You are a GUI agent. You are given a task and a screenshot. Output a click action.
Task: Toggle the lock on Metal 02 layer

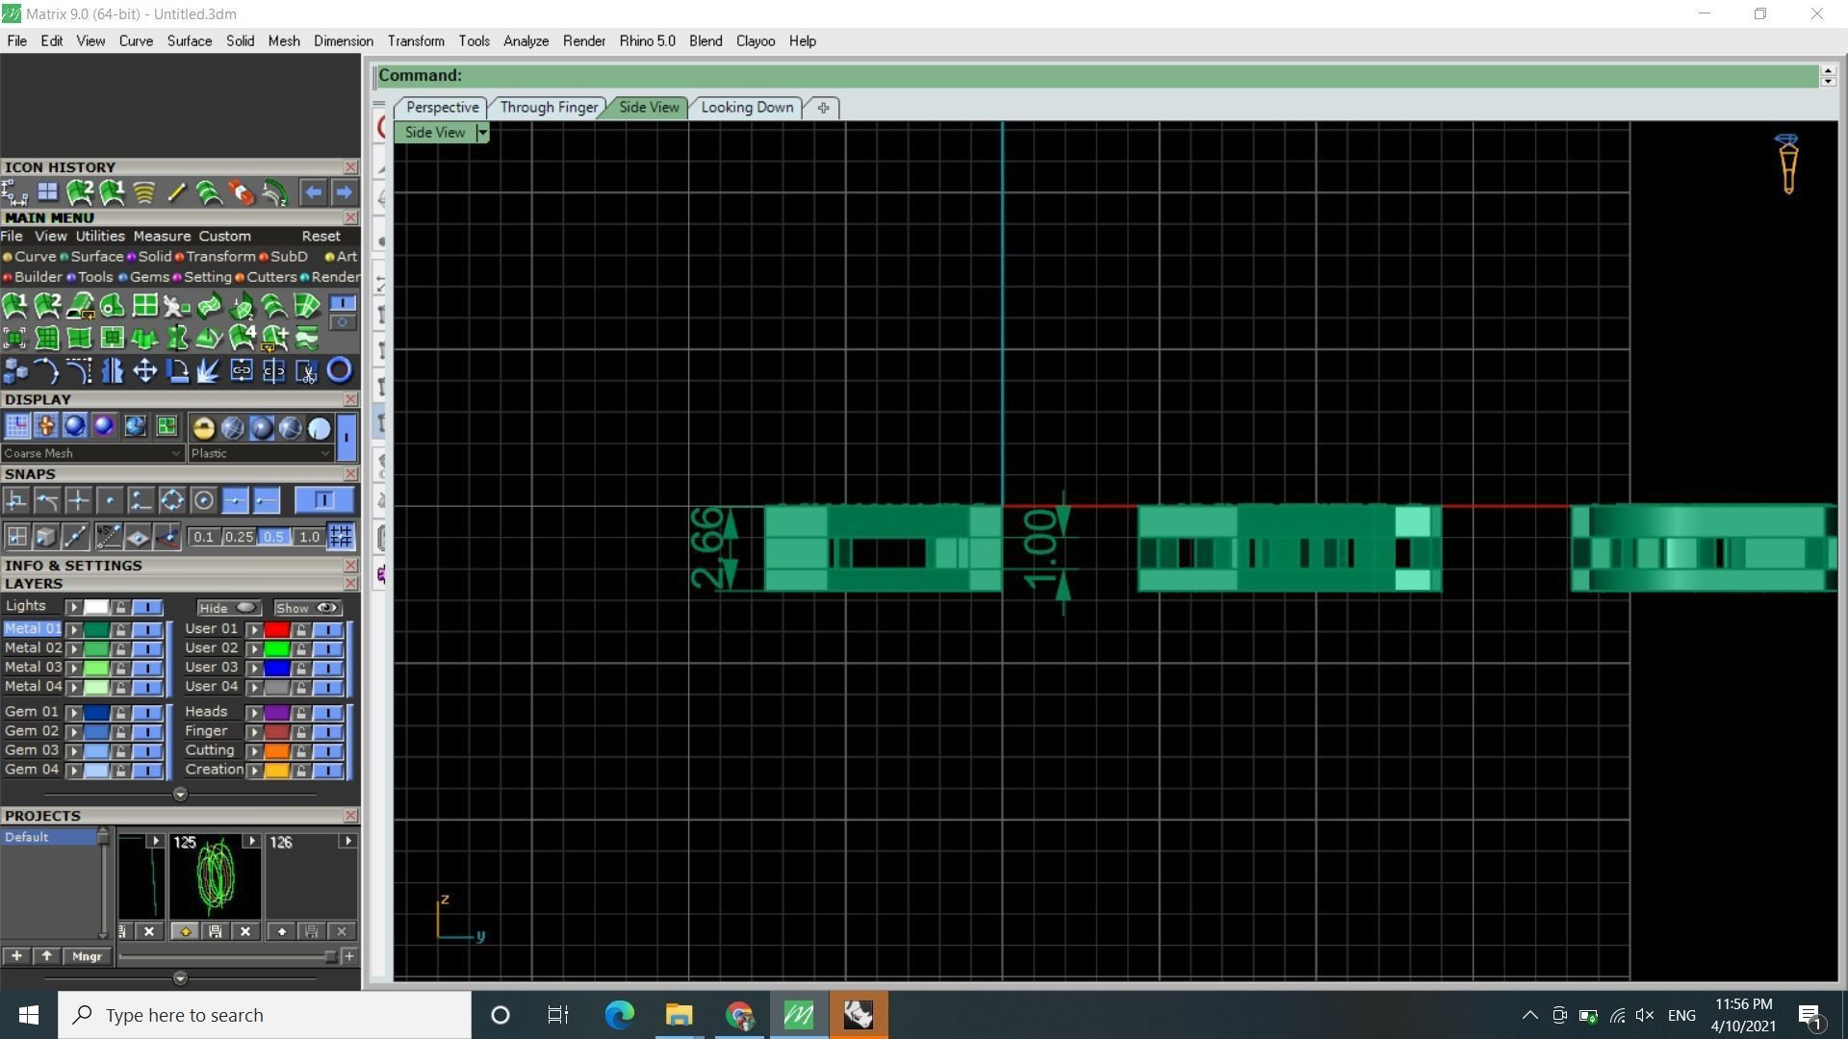tap(120, 649)
